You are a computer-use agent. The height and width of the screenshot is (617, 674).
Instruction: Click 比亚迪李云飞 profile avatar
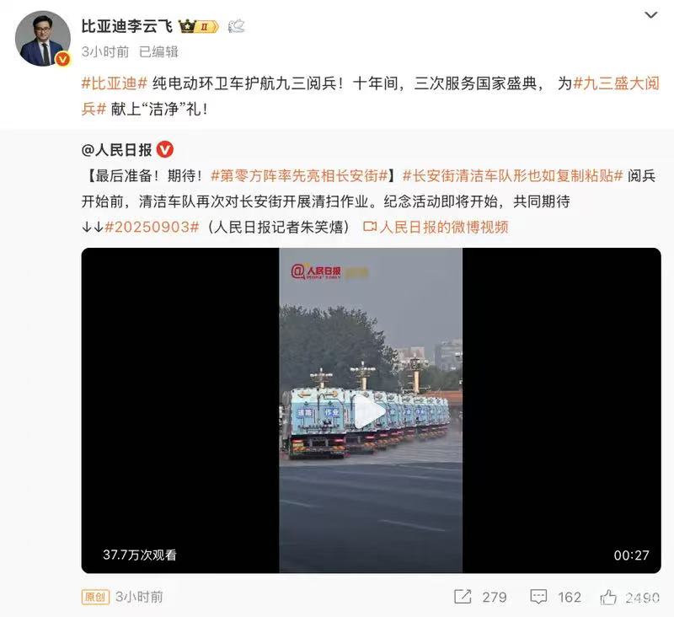[x=43, y=39]
